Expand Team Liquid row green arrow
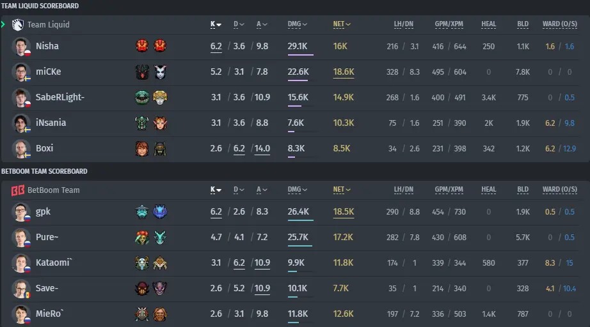590x327 pixels. [3, 25]
